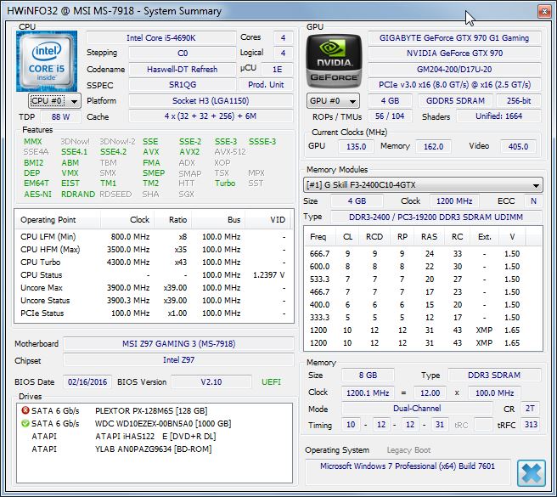
Task: Click the GM204-200/D17U-20 GPU chip field
Action: (x=454, y=70)
